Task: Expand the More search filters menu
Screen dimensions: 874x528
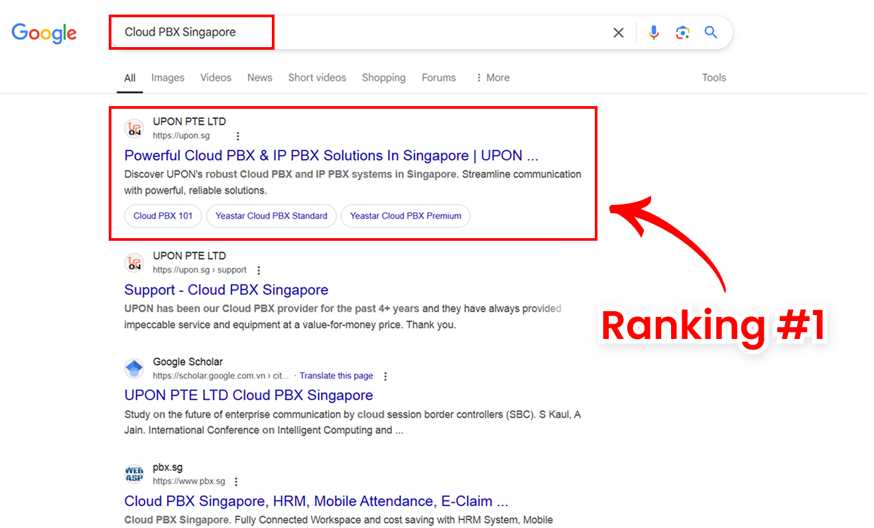Action: [493, 78]
